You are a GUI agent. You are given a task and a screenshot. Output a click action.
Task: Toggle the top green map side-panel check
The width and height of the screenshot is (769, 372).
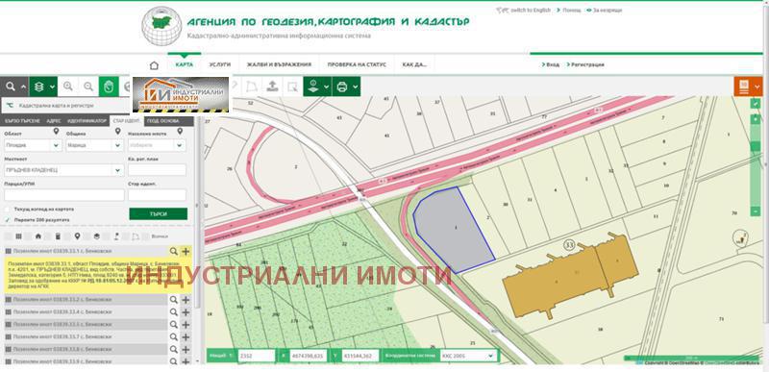756,104
